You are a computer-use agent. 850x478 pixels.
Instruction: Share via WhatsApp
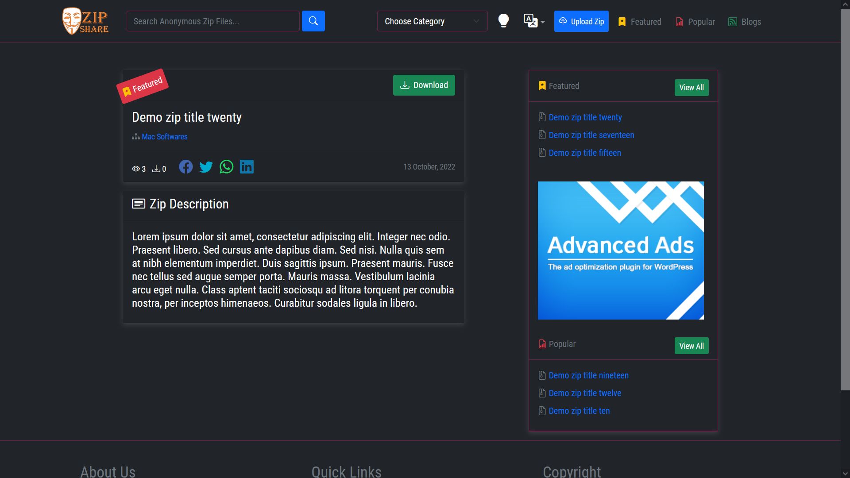(226, 167)
